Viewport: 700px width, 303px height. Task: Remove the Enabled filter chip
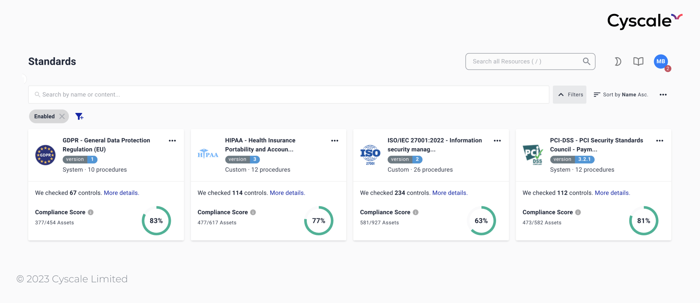[x=62, y=116]
